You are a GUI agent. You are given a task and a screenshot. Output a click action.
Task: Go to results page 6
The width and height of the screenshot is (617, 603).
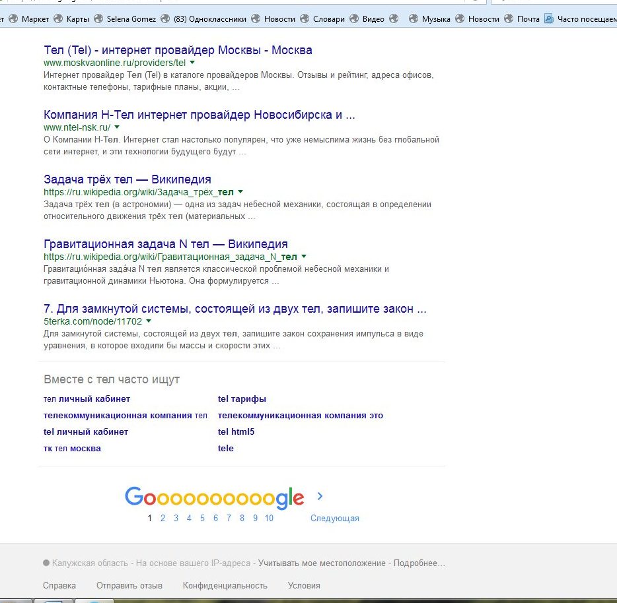click(215, 518)
